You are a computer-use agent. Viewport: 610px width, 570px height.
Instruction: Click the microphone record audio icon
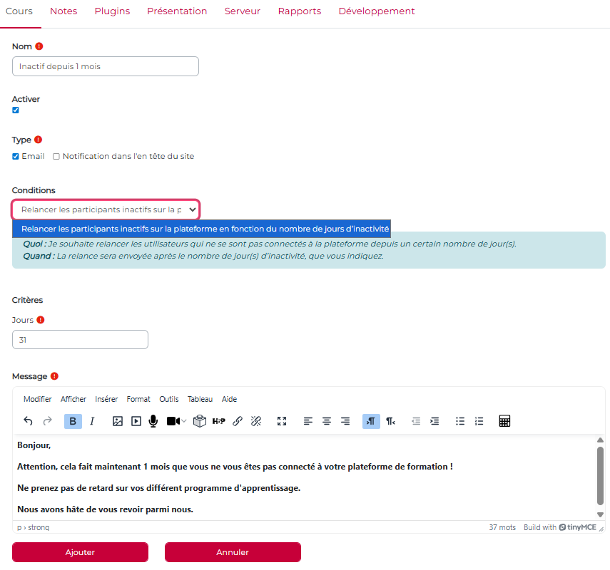pyautogui.click(x=153, y=421)
